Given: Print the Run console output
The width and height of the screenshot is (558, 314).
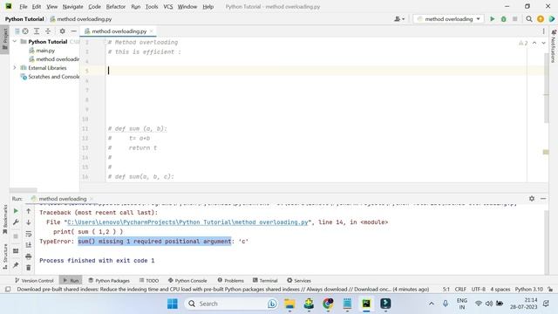Looking at the screenshot, I should 29,256.
